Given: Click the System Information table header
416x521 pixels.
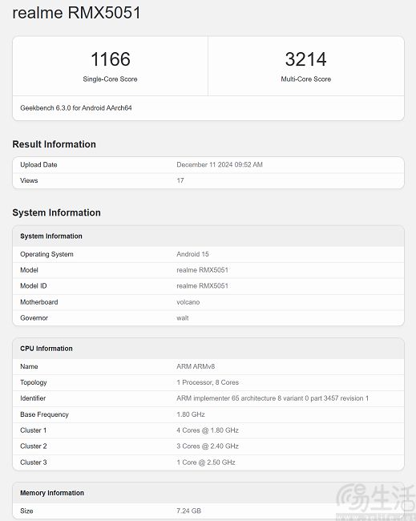Looking at the screenshot, I should coord(51,236).
